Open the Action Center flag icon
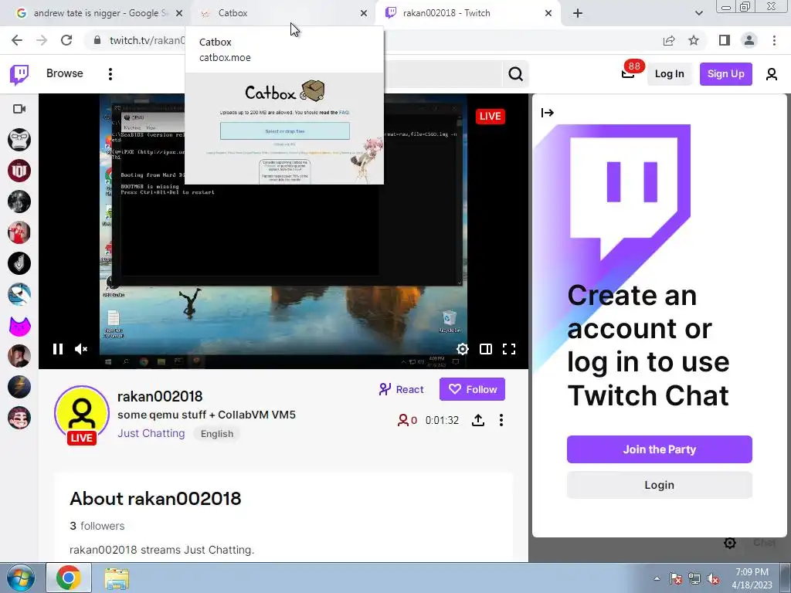This screenshot has width=791, height=593. click(x=675, y=578)
